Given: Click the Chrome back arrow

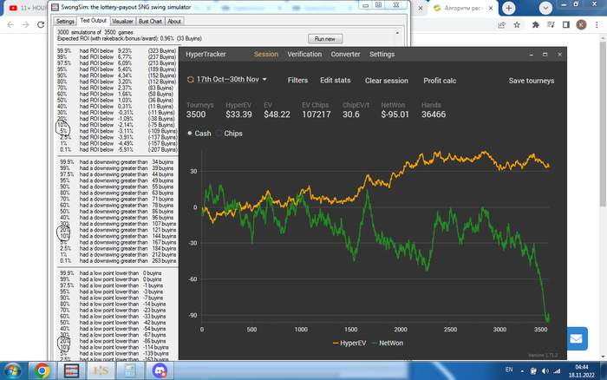Looking at the screenshot, I should coord(10,25).
